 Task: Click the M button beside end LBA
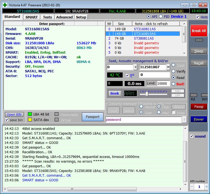pyautogui.click(x=168, y=67)
